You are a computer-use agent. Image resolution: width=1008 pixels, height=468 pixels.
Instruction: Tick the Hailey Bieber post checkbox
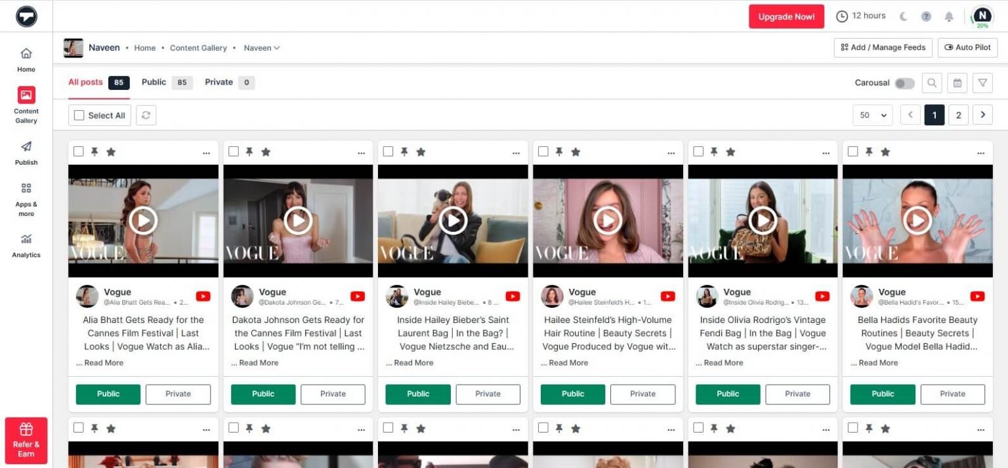388,151
